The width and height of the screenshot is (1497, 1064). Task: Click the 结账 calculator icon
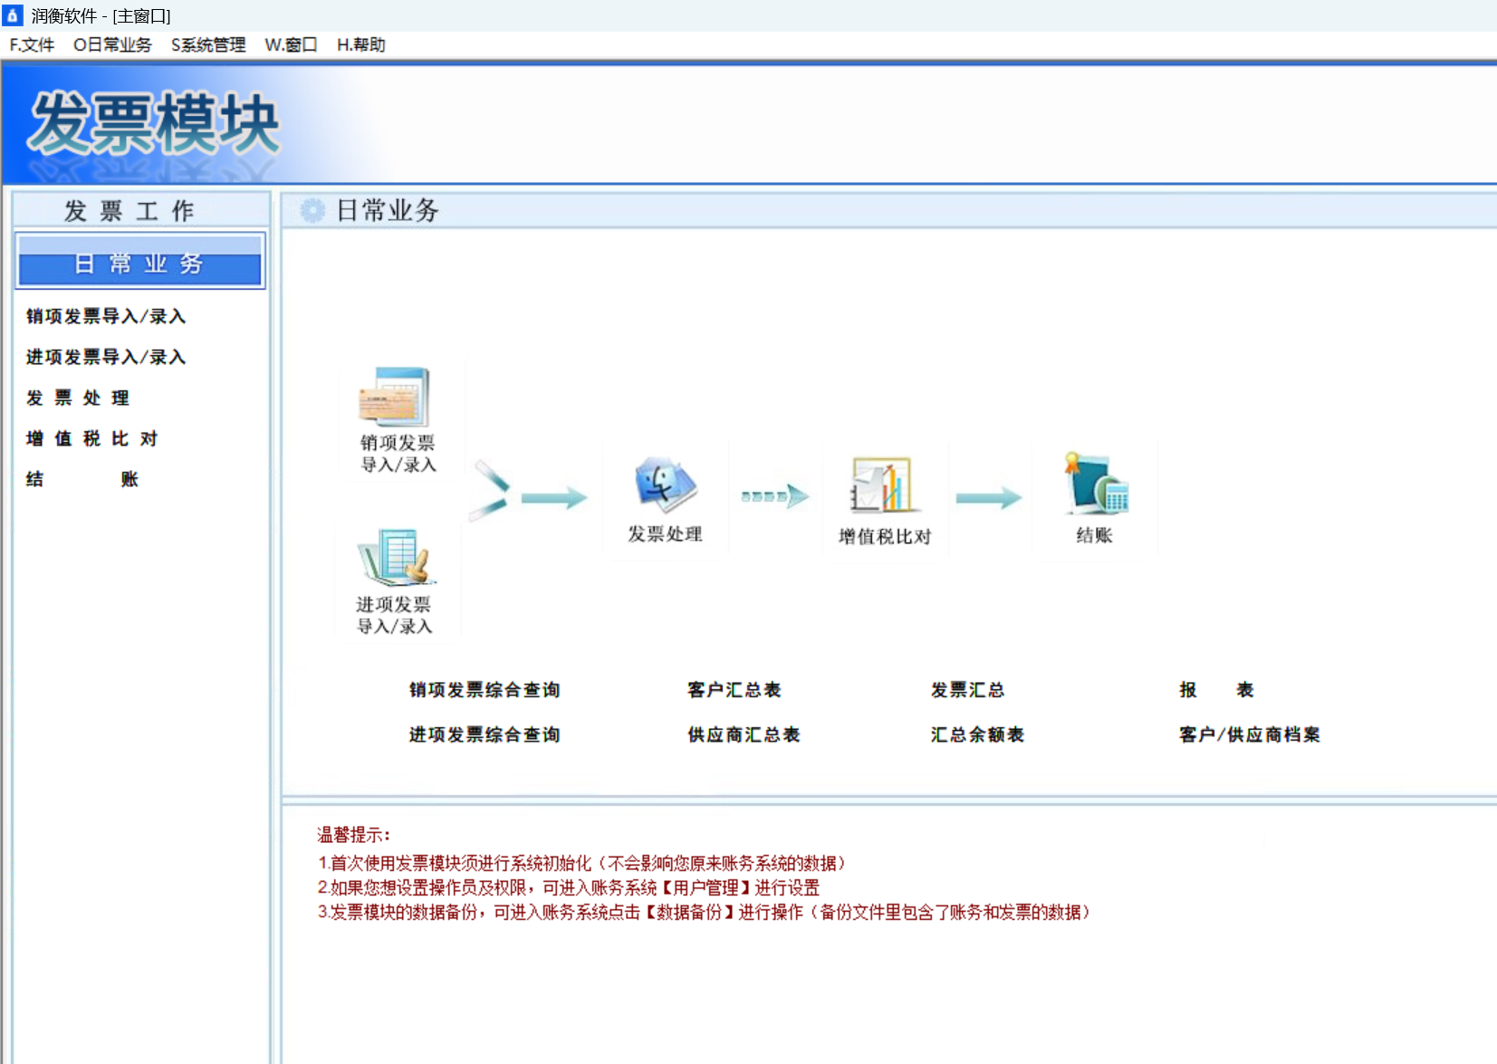[1096, 484]
